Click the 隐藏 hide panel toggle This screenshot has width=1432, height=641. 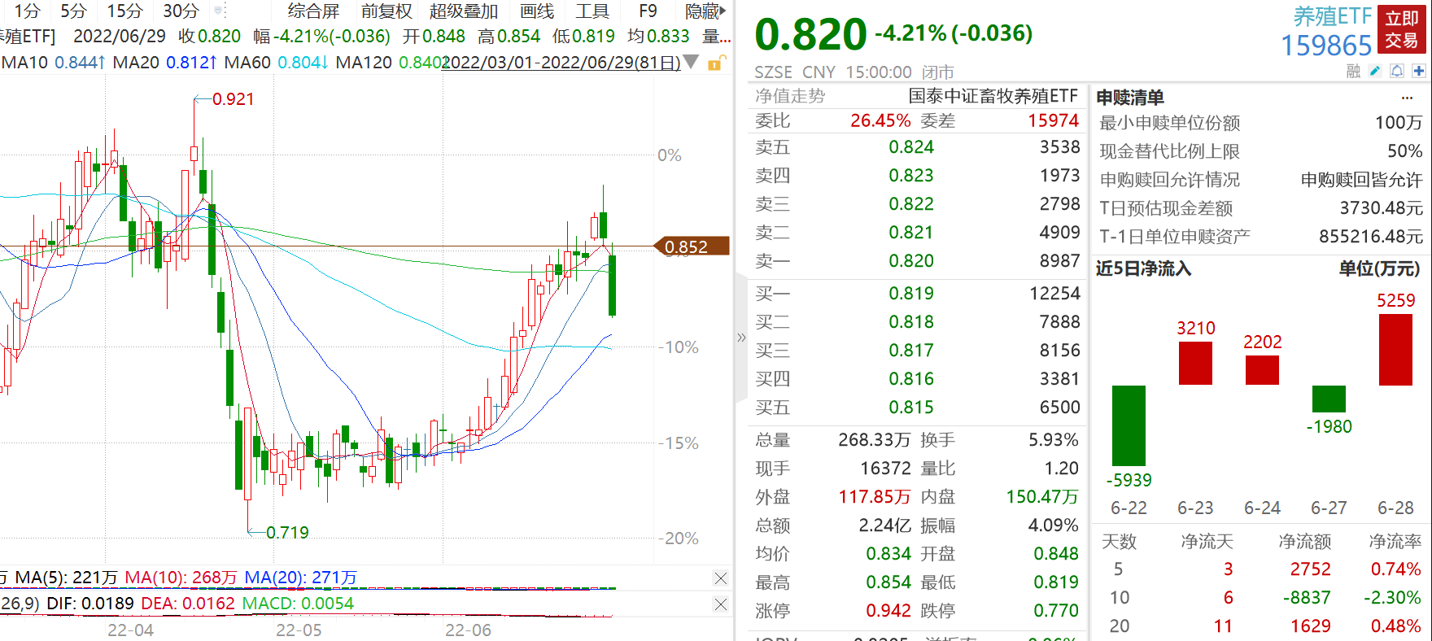click(705, 11)
